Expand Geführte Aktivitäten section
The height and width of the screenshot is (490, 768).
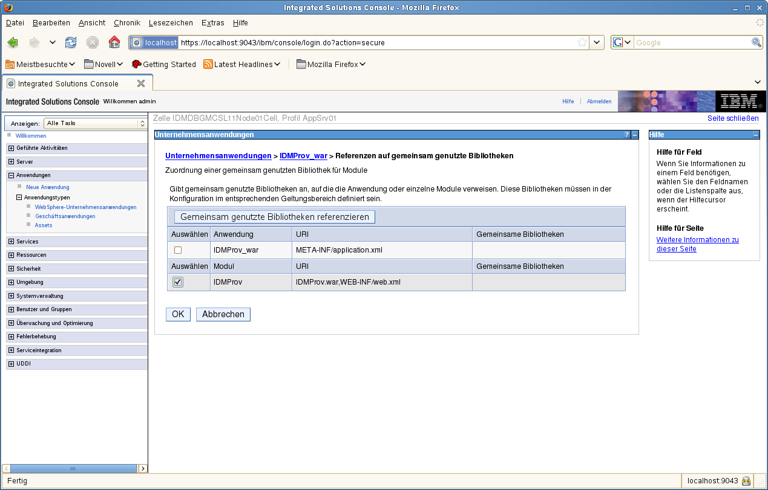point(11,148)
